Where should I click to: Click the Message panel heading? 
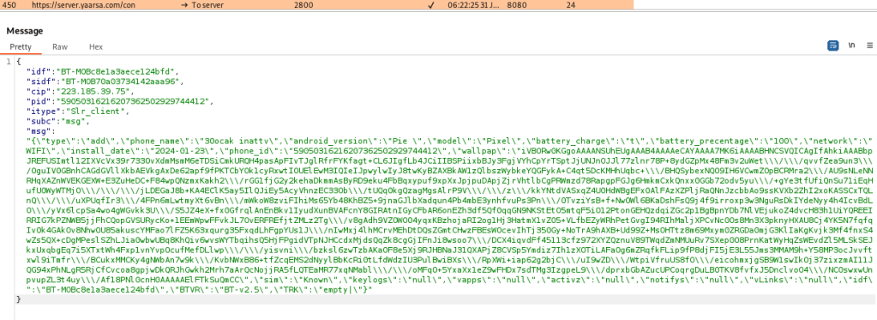(25, 31)
